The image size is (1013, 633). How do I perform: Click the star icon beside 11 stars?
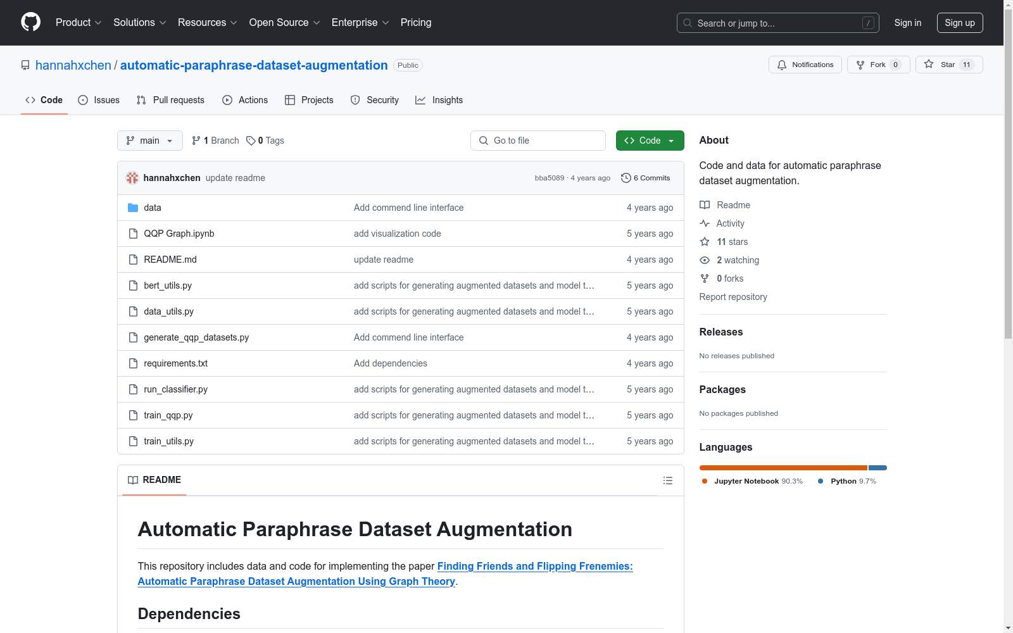click(705, 242)
